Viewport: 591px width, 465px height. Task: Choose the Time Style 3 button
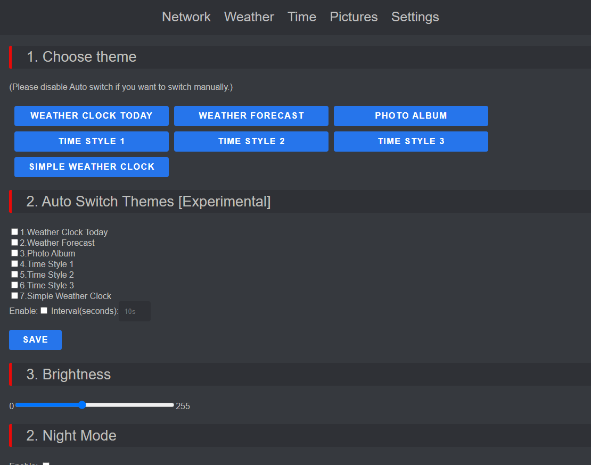[x=411, y=142]
